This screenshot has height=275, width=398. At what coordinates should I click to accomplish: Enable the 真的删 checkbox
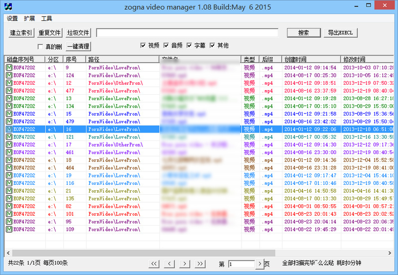coord(40,47)
